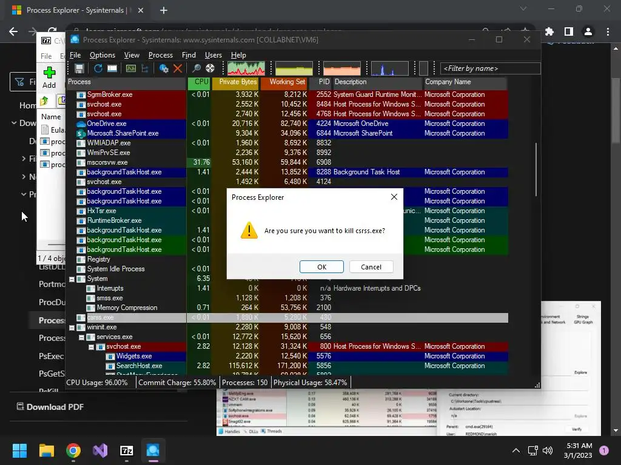Open the Windows Start menu
This screenshot has width=621, height=465.
pyautogui.click(x=19, y=450)
